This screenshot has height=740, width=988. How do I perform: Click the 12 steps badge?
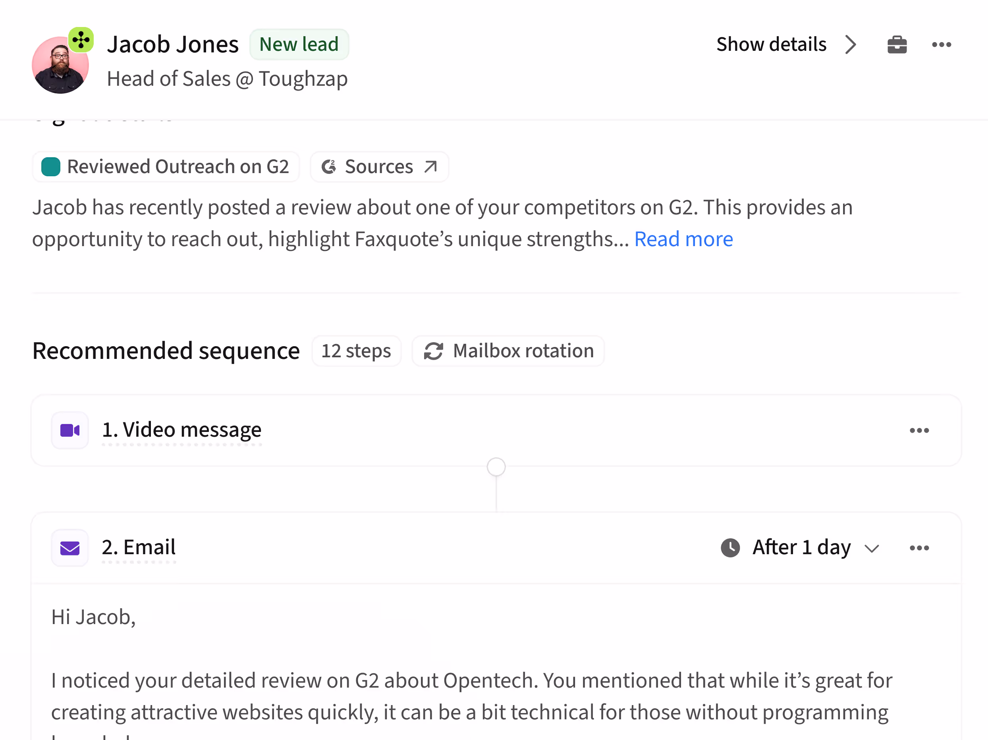click(x=356, y=351)
